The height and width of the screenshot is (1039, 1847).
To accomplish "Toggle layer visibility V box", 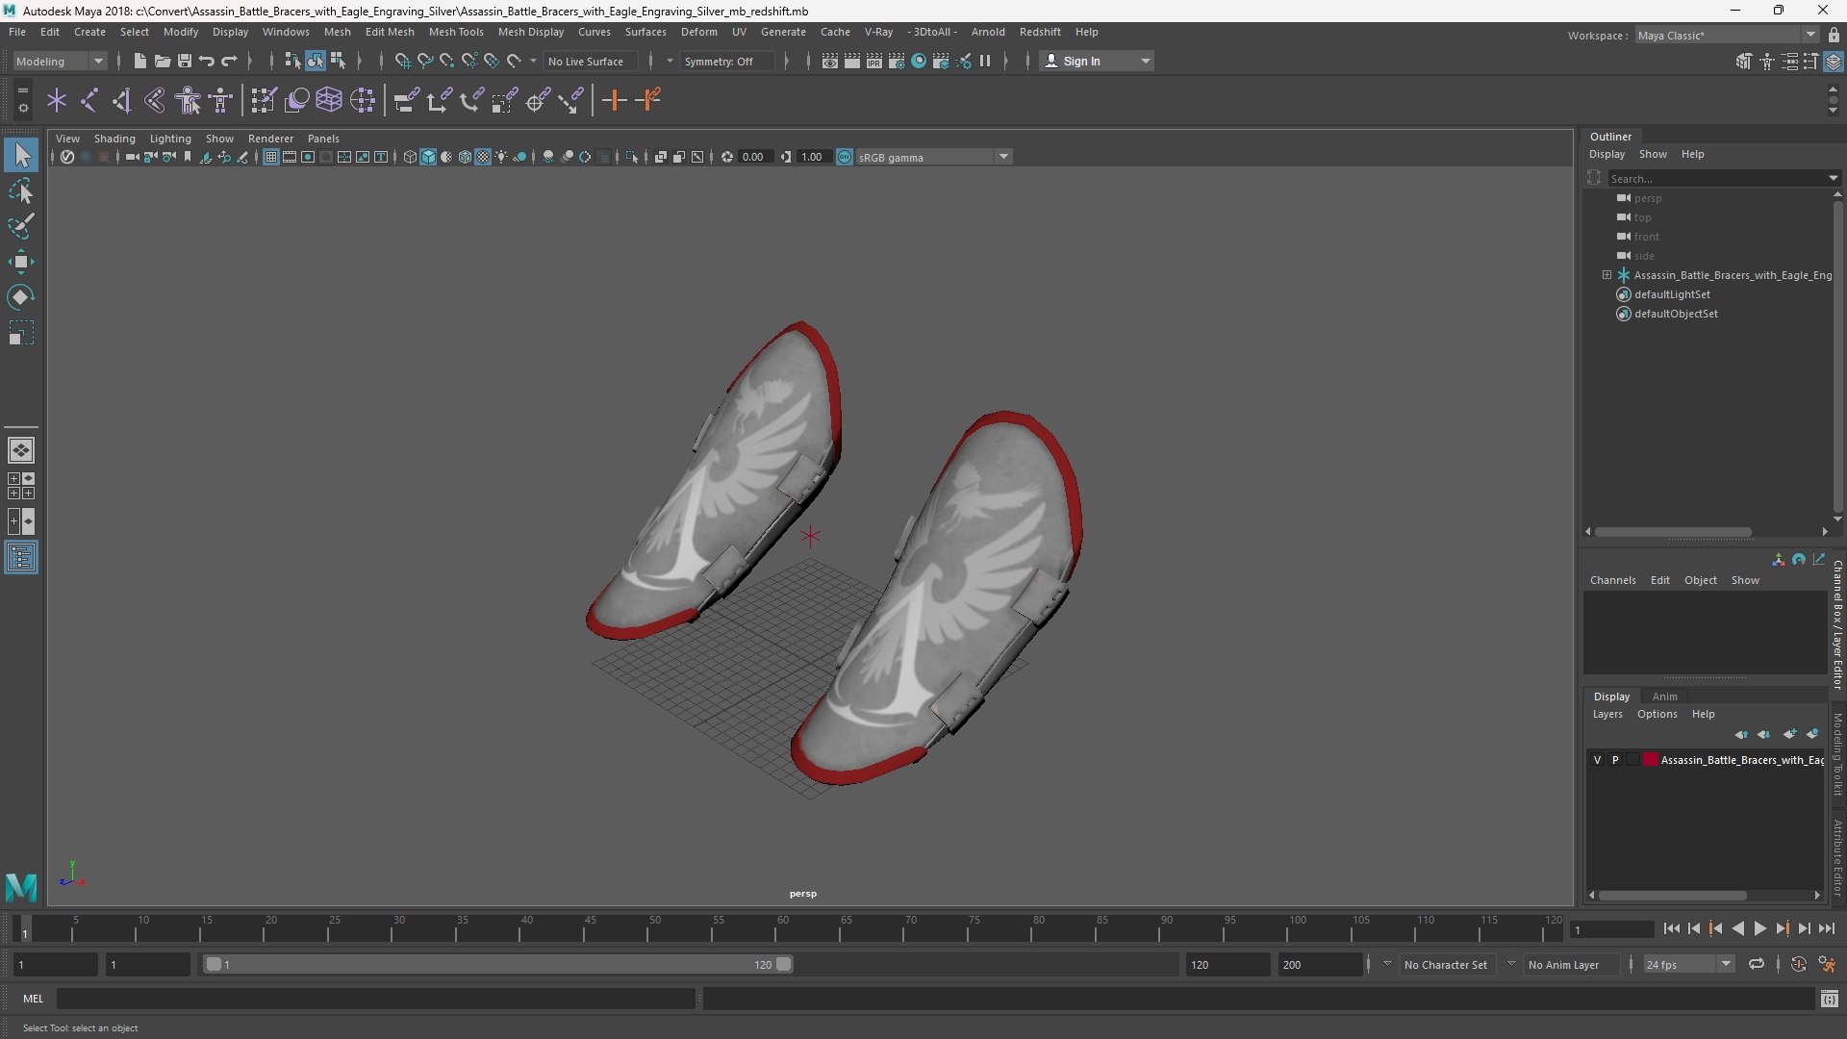I will click(x=1598, y=760).
